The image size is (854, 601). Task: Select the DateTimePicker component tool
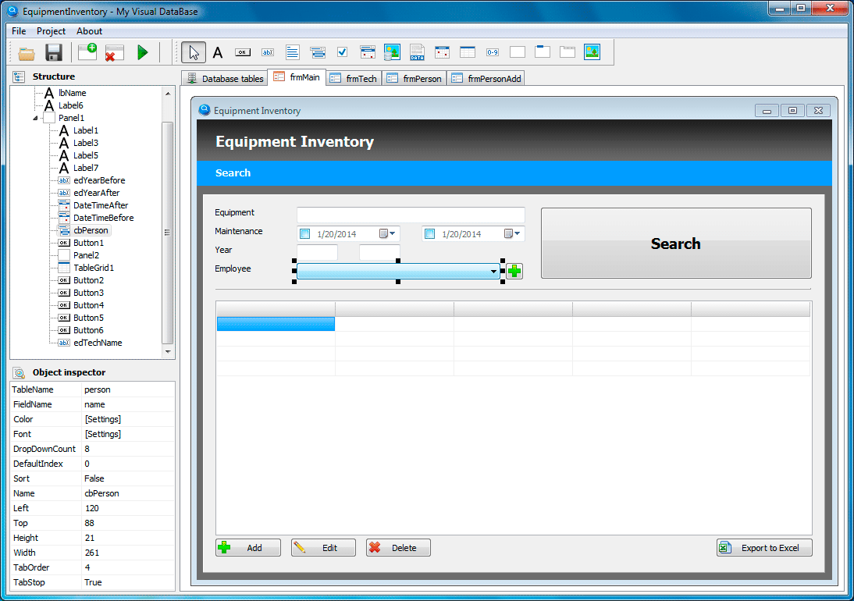pos(368,52)
